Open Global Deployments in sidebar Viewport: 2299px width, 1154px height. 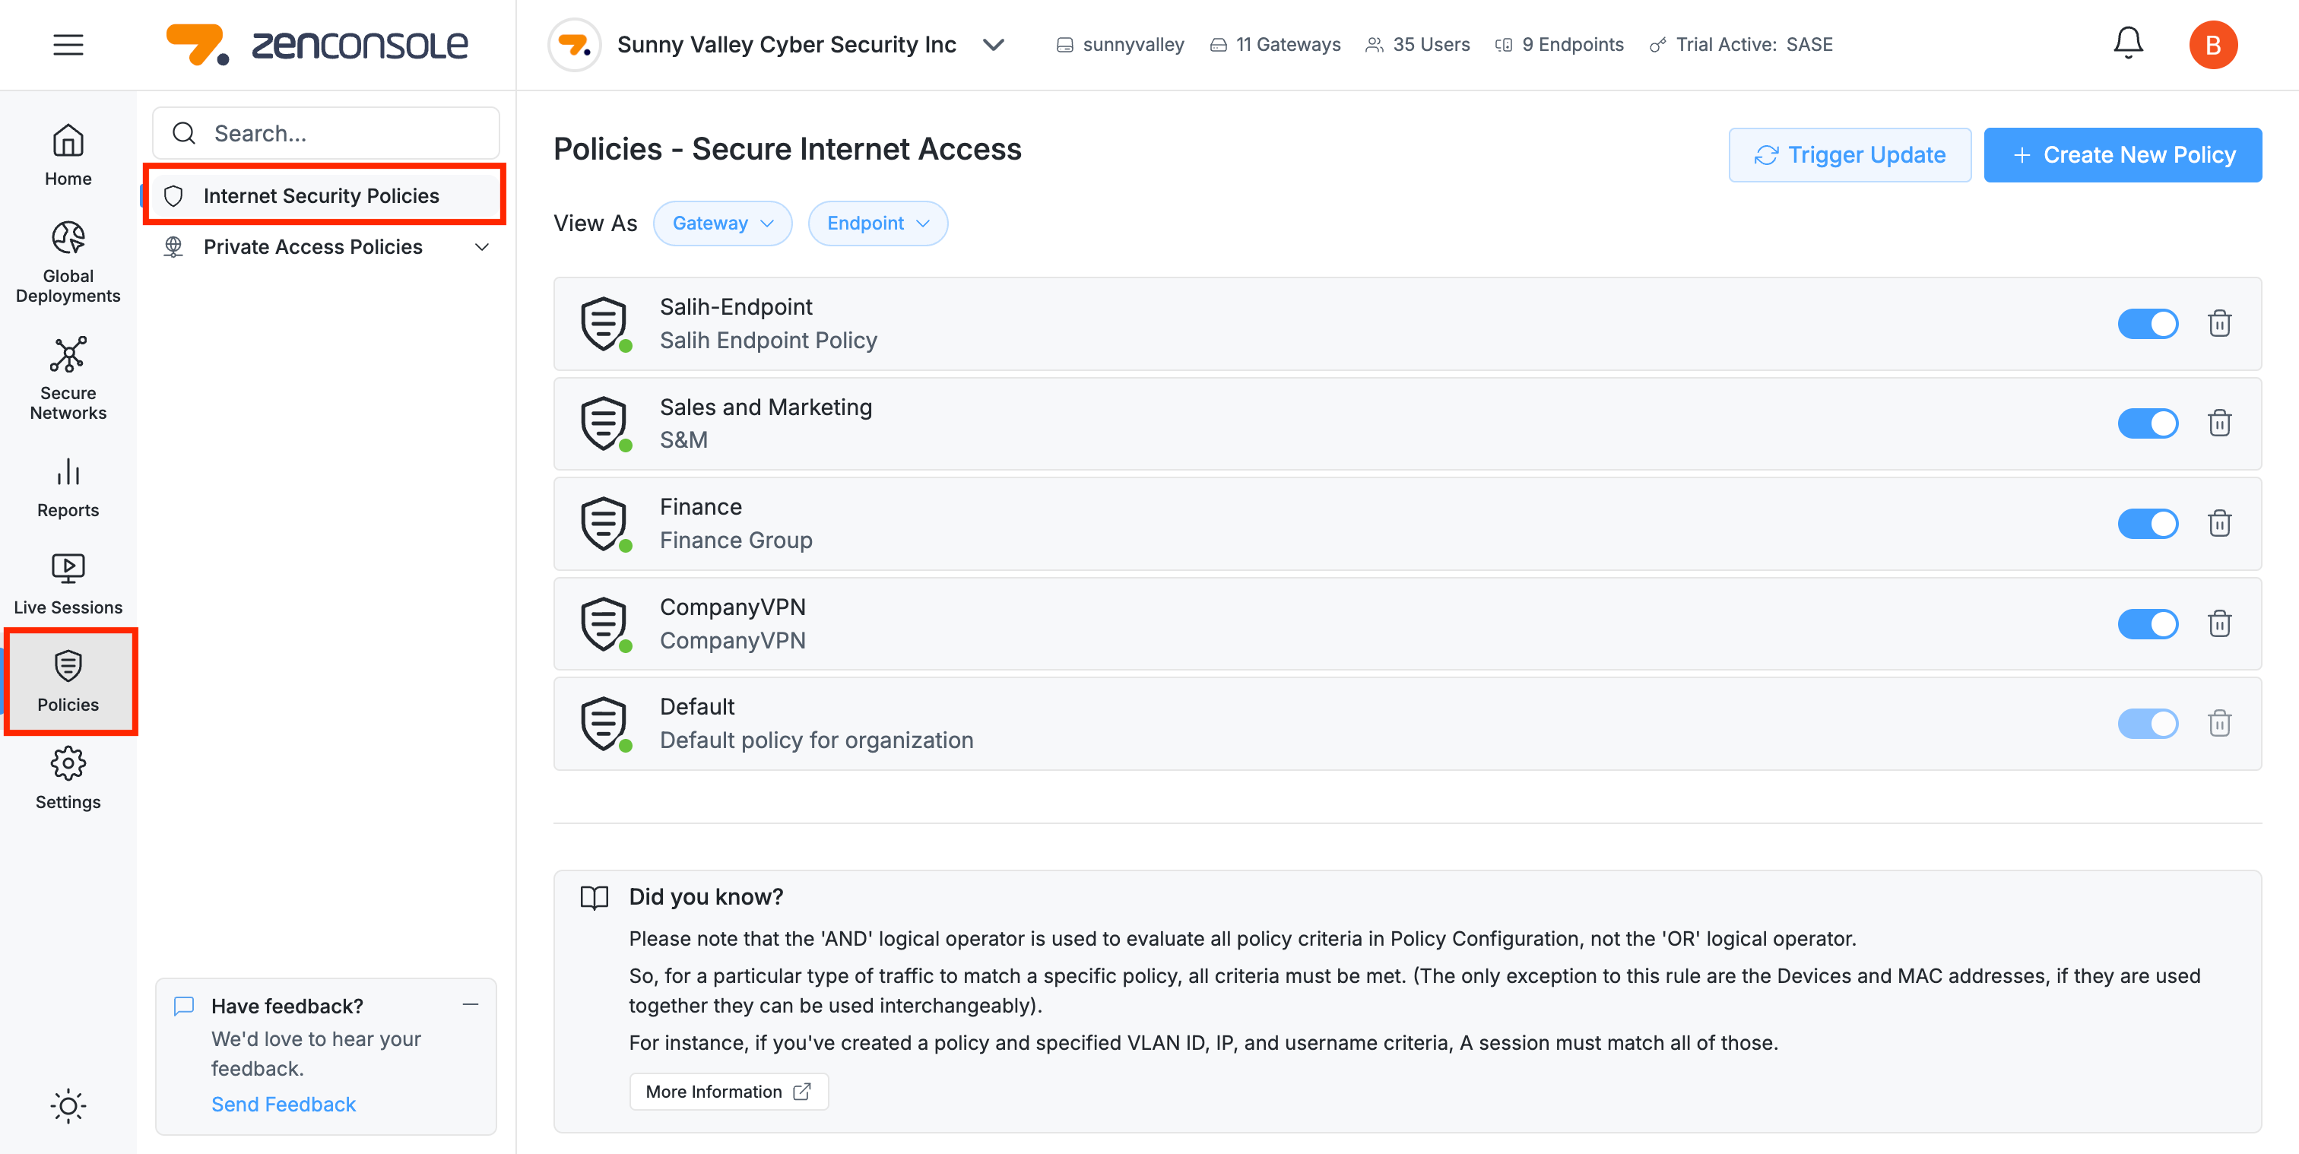coord(68,262)
